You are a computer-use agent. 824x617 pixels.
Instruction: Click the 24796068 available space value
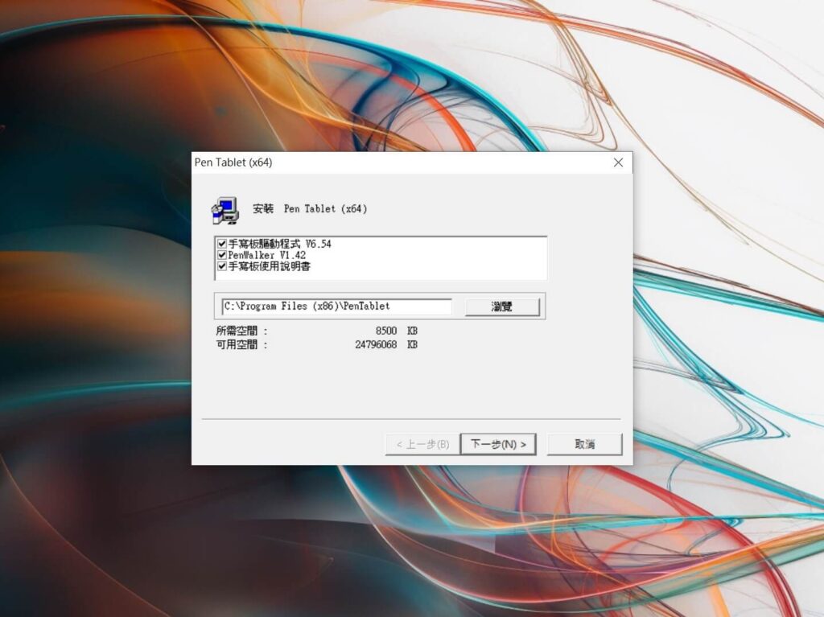coord(376,345)
